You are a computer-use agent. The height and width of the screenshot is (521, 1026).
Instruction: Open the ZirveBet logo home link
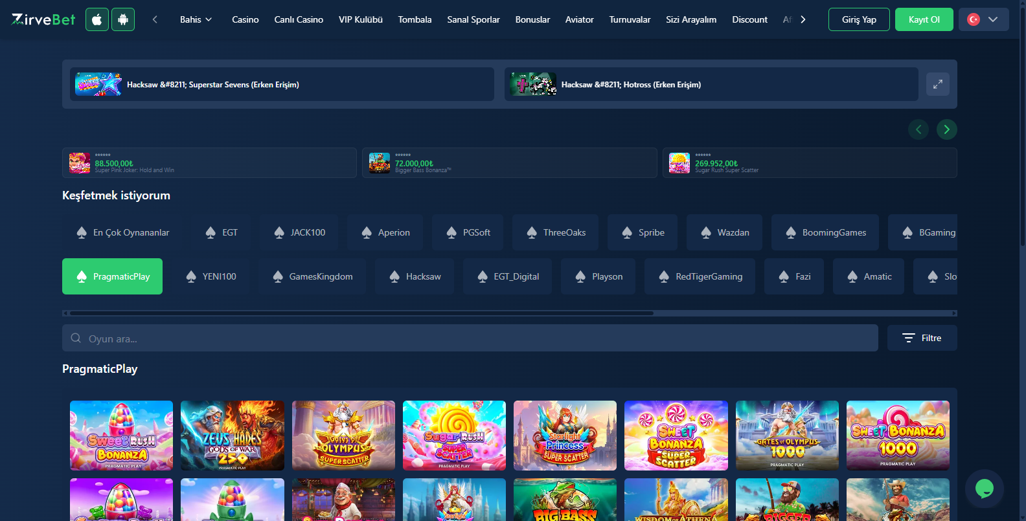click(43, 19)
